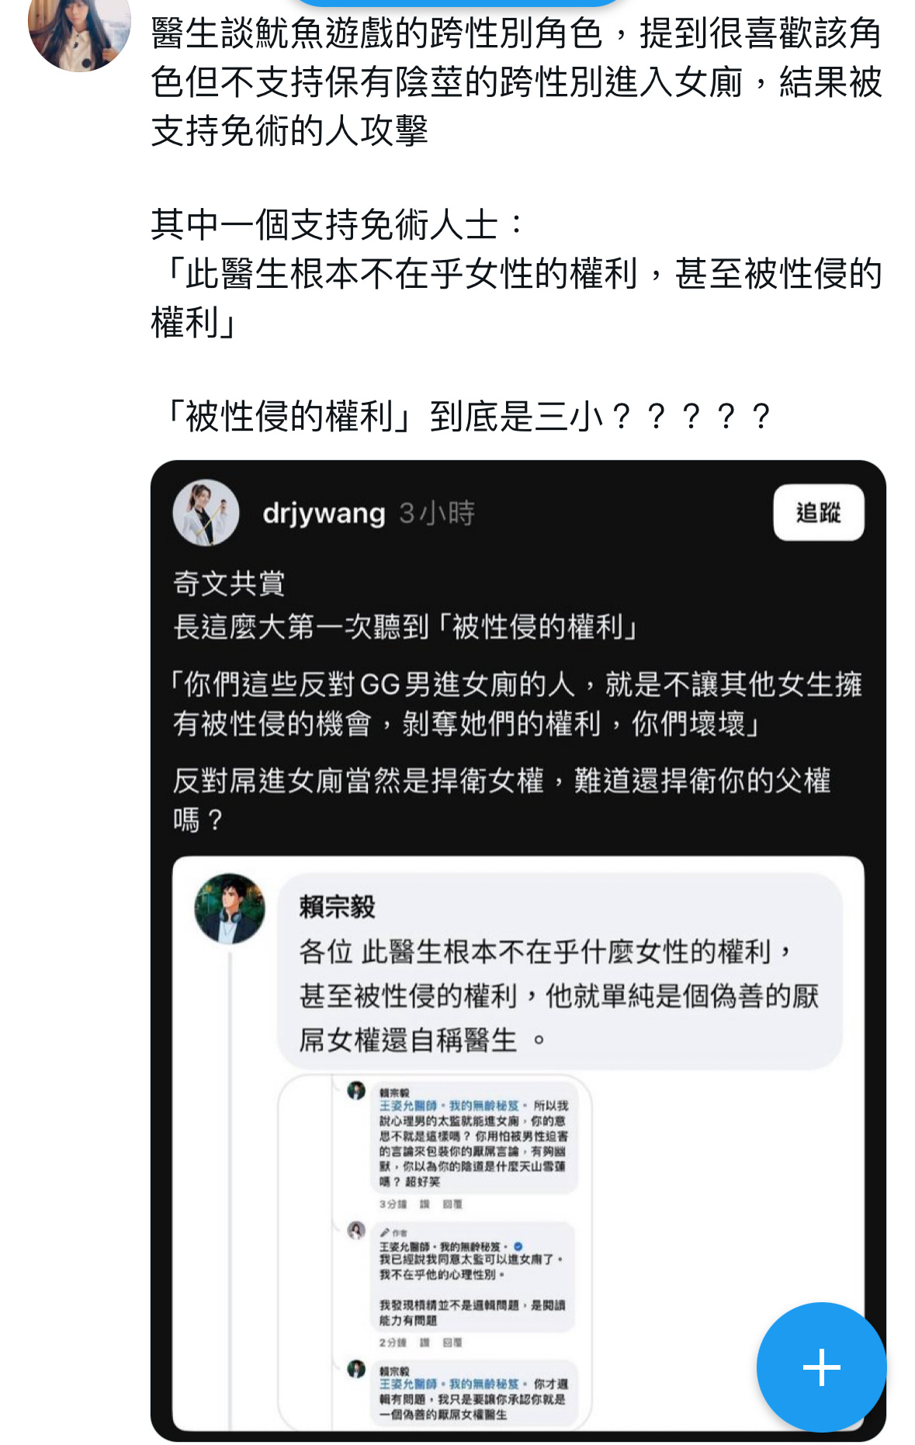
Task: Tap the blue verified badge beside 王姿允醫師
Action: click(518, 1246)
